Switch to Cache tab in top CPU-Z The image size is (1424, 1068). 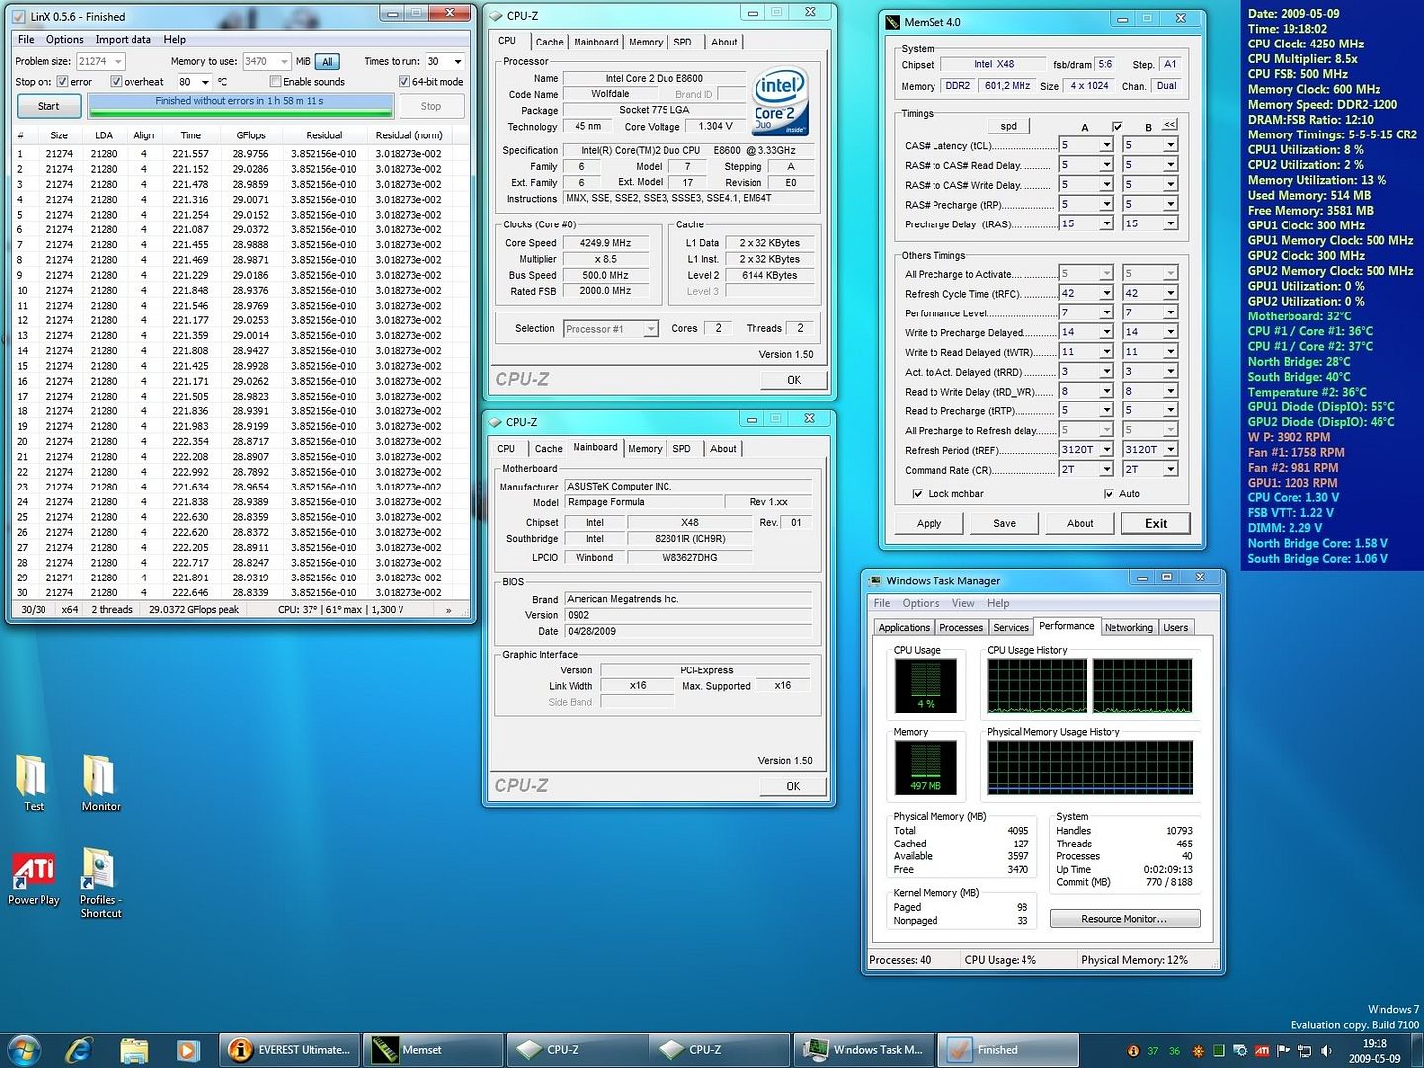coord(549,43)
